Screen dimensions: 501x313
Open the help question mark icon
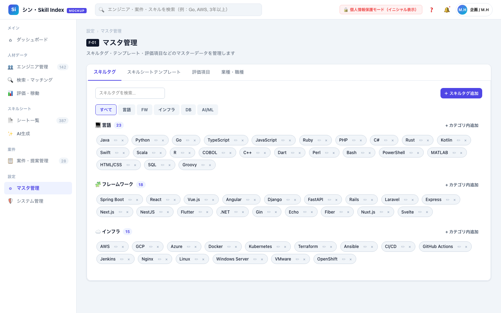coord(431,10)
